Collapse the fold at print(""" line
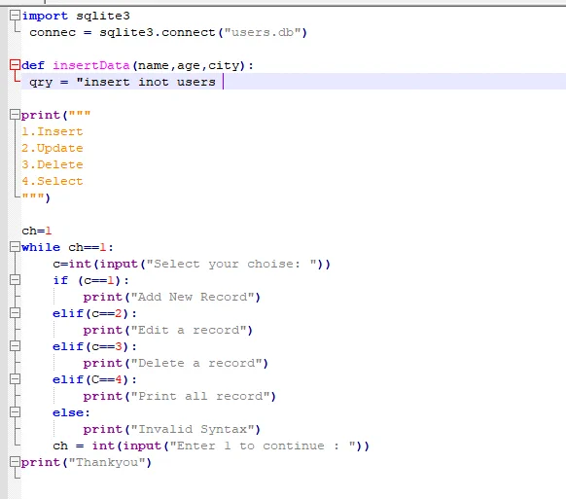This screenshot has width=566, height=499. click(15, 115)
